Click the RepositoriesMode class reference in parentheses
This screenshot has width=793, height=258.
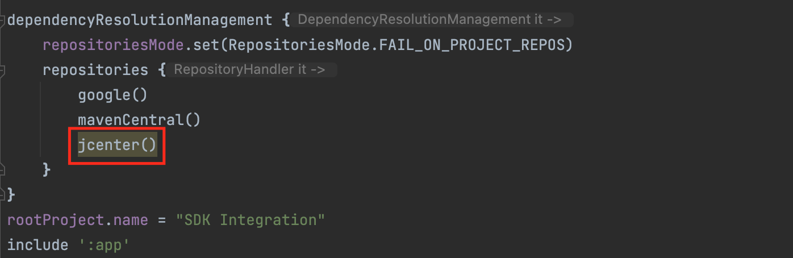pos(298,45)
